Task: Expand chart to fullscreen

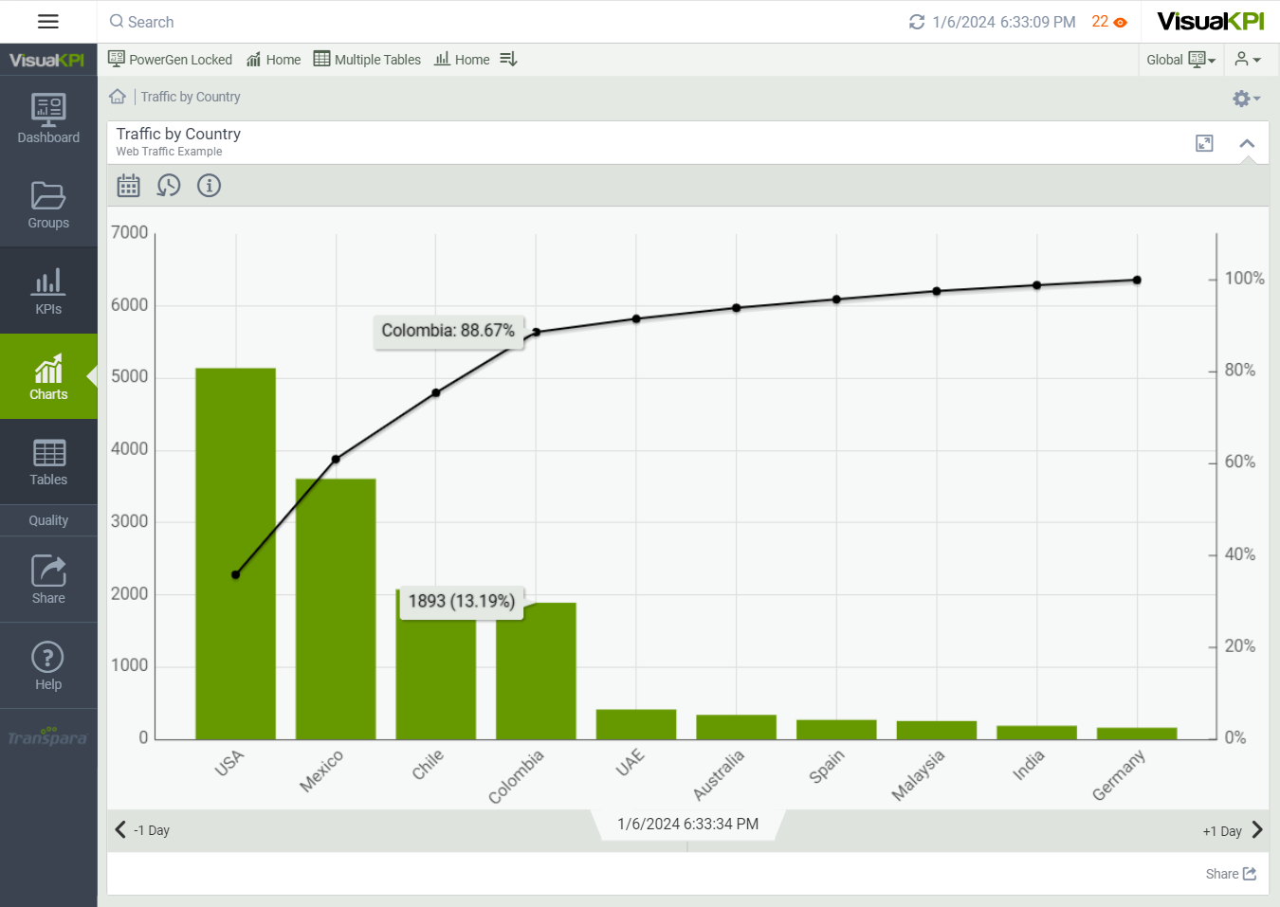Action: click(x=1204, y=143)
